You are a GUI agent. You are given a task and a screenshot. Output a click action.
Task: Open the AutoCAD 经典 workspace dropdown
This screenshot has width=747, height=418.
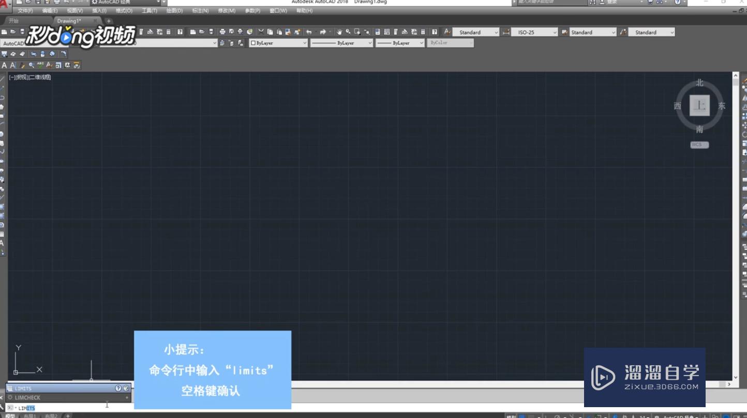pyautogui.click(x=126, y=3)
